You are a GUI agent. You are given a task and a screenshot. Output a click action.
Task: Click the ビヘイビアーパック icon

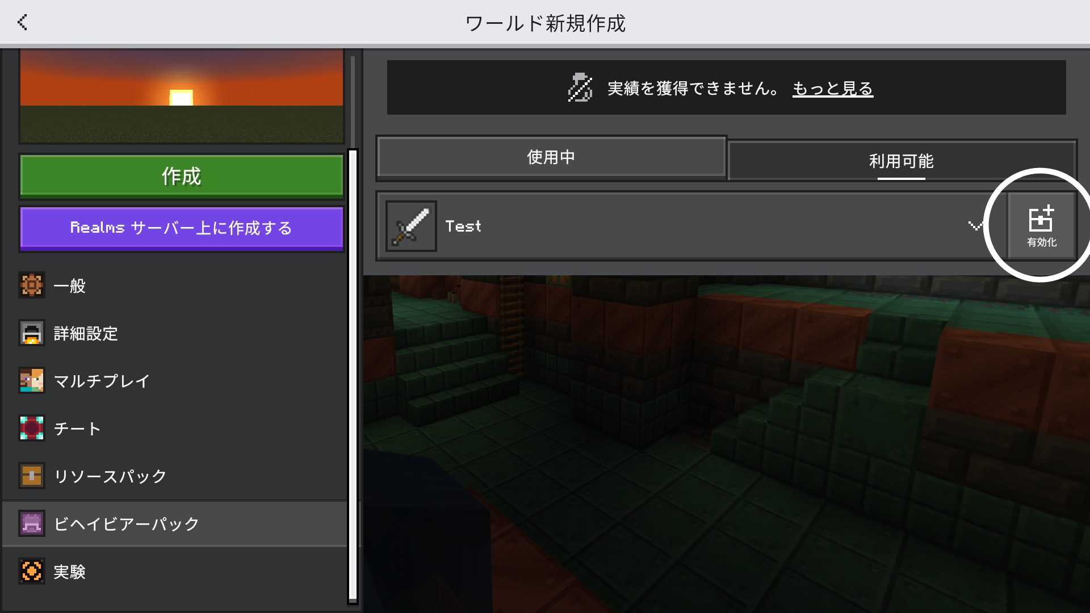(x=32, y=523)
